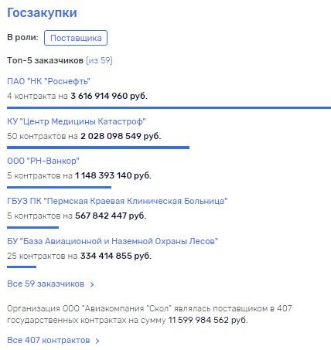Click the "(из 59)" count text

point(99,60)
